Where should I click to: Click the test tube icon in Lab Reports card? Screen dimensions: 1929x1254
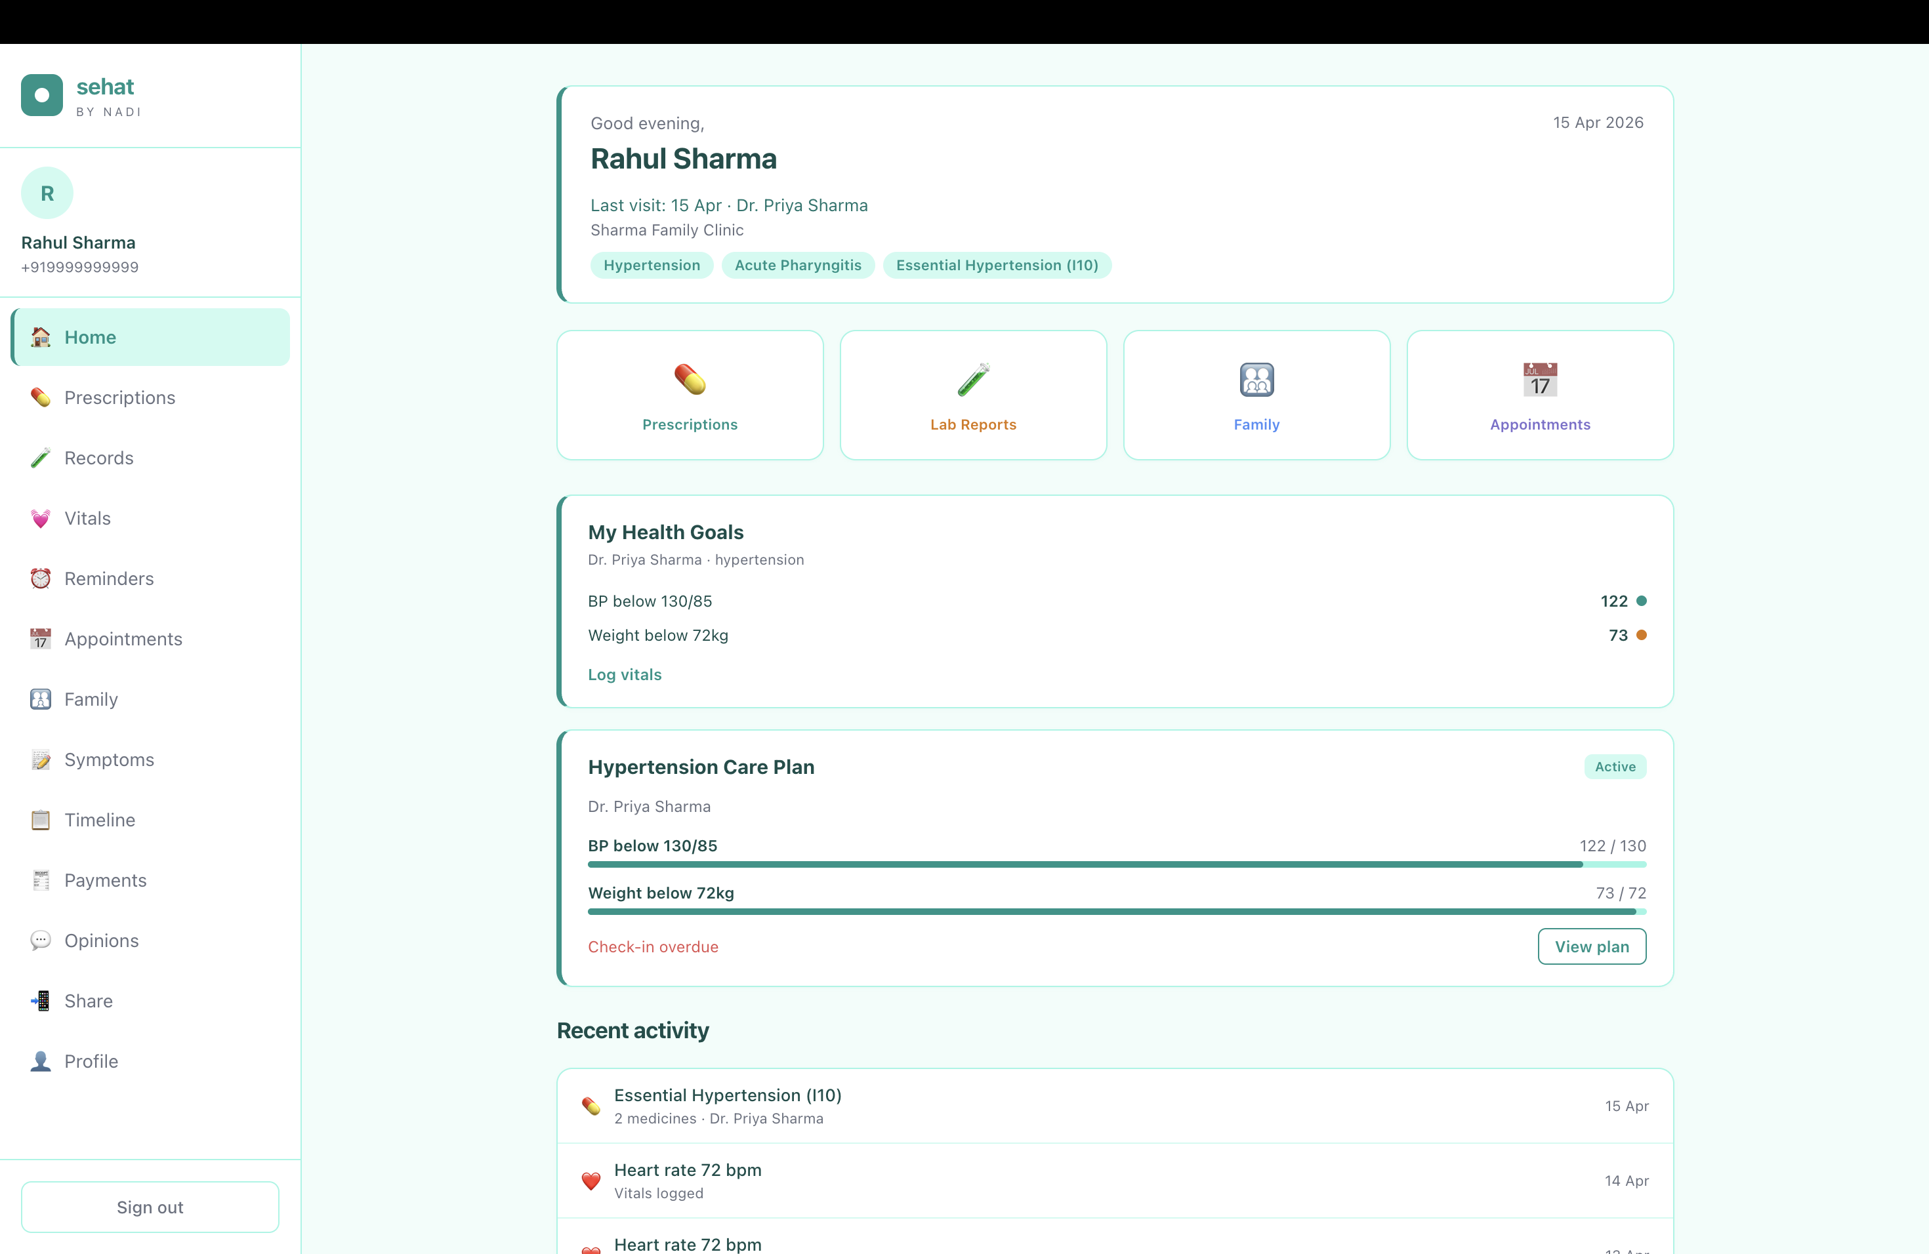coord(974,379)
